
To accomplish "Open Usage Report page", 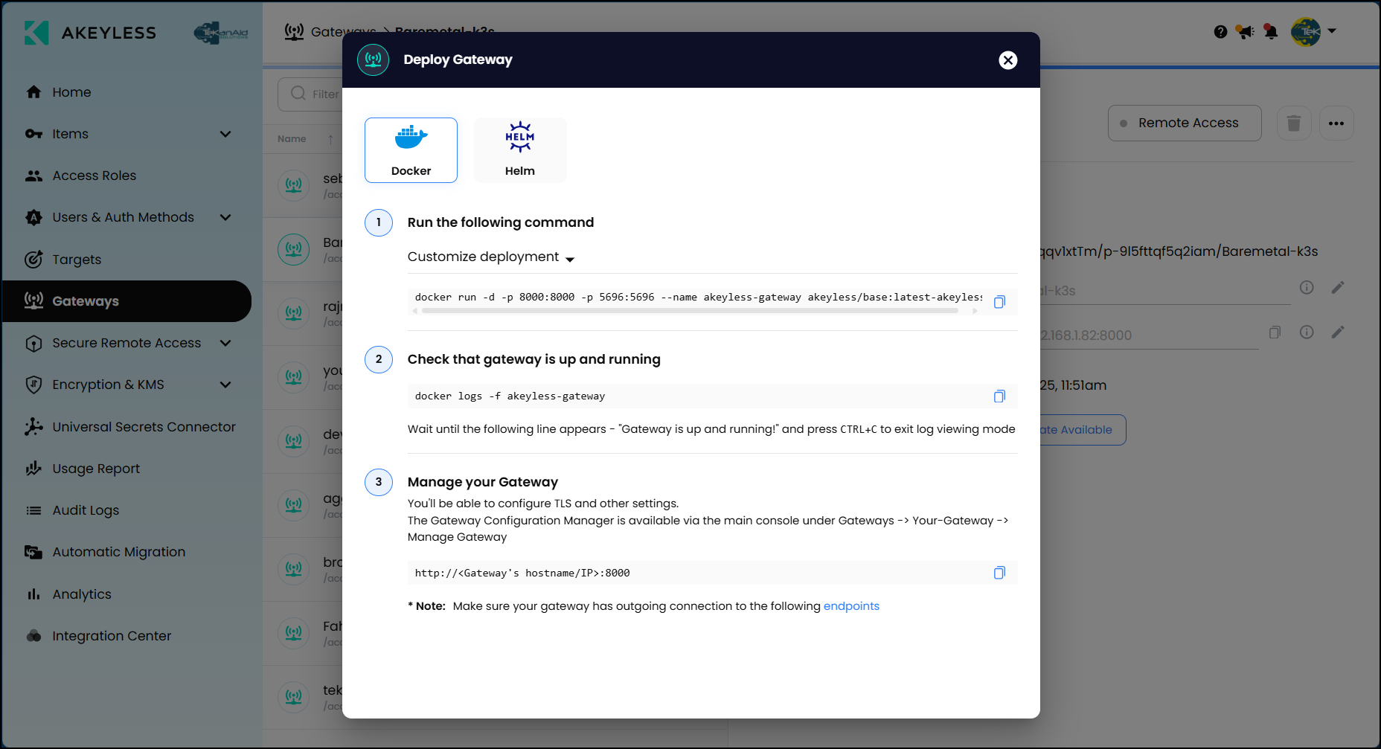I will click(96, 469).
